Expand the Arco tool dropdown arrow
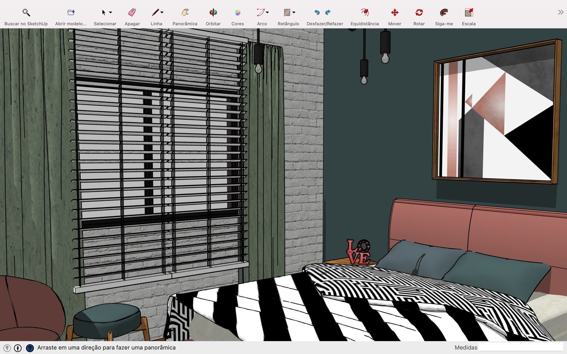This screenshot has width=567, height=354. click(267, 12)
